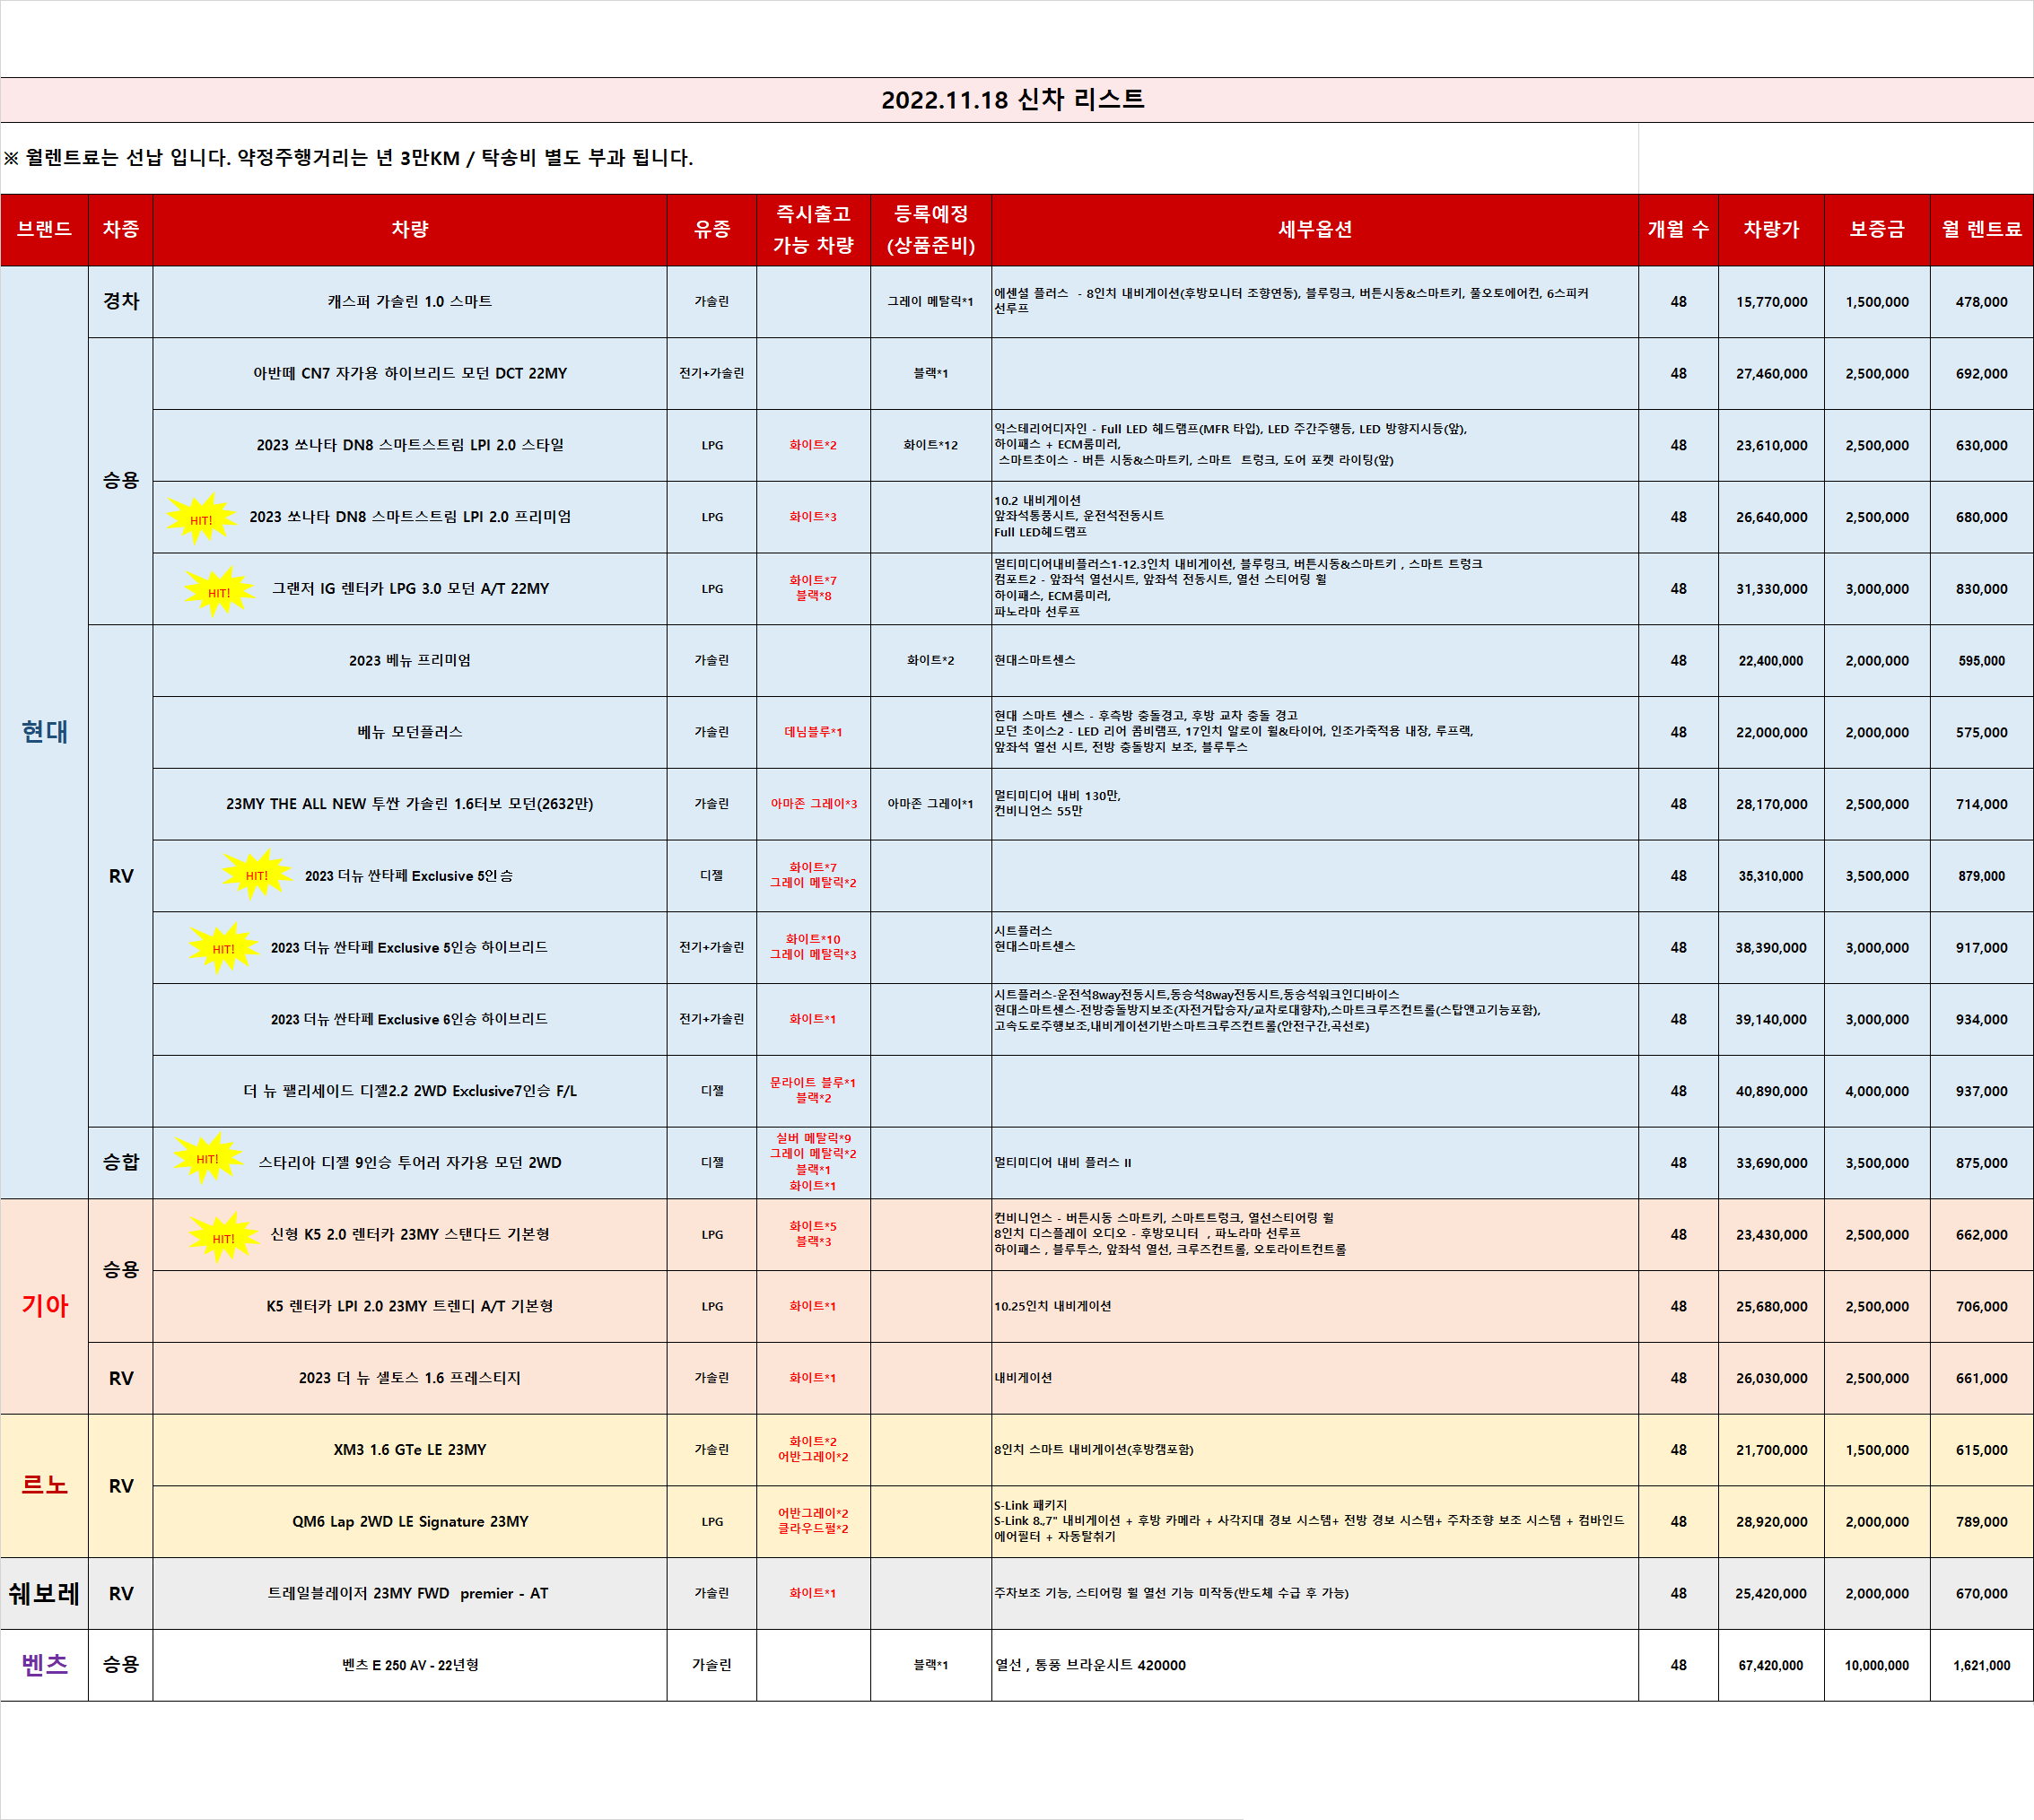2034x1820 pixels.
Task: Select monthly rent '789,000'
Action: point(1982,1522)
